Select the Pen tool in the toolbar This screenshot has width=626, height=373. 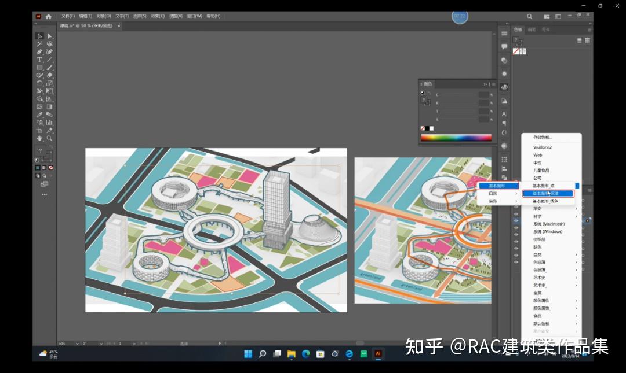point(39,51)
